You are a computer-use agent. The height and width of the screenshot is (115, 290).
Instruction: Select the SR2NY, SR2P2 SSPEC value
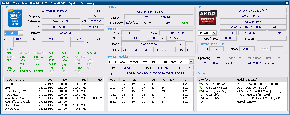[61, 27]
